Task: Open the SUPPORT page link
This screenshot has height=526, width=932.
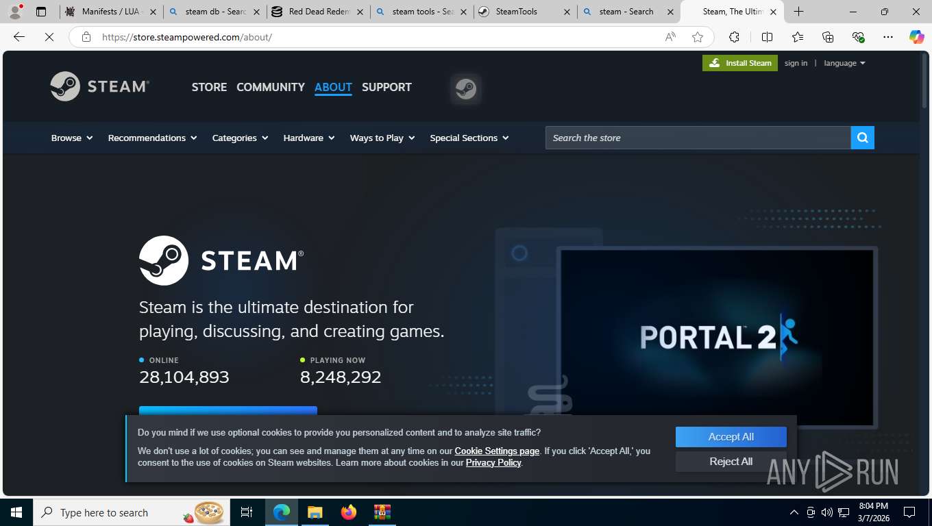Action: pyautogui.click(x=387, y=87)
